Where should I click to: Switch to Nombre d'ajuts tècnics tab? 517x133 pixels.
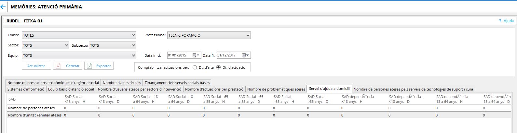coord(122,83)
